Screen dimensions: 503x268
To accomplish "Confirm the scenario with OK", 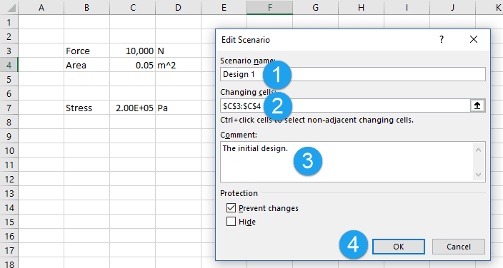I will click(x=399, y=247).
